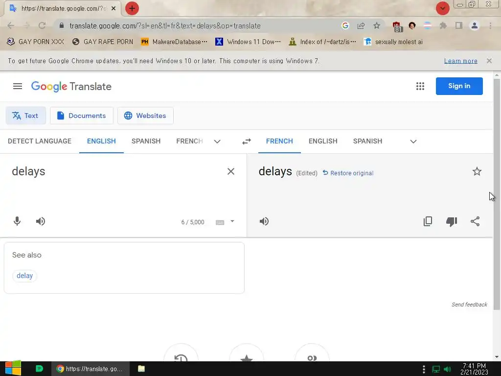Dismiss the Chrome update notification bar
Image resolution: width=501 pixels, height=376 pixels.
489,61
